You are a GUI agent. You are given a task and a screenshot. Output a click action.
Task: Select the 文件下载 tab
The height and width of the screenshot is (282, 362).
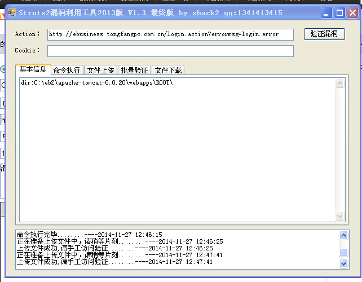tap(168, 70)
